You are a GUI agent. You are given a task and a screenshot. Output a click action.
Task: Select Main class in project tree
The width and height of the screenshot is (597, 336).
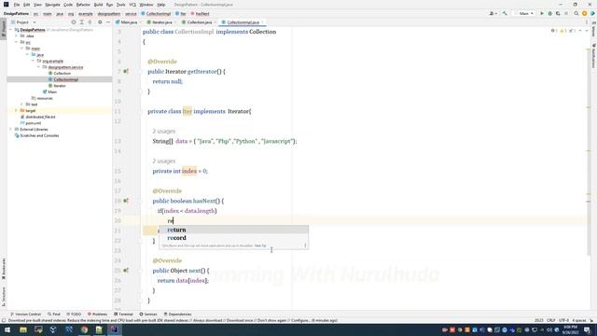[52, 91]
